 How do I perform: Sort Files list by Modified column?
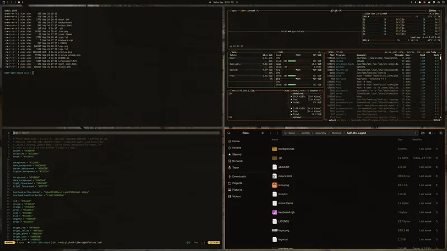point(417,140)
